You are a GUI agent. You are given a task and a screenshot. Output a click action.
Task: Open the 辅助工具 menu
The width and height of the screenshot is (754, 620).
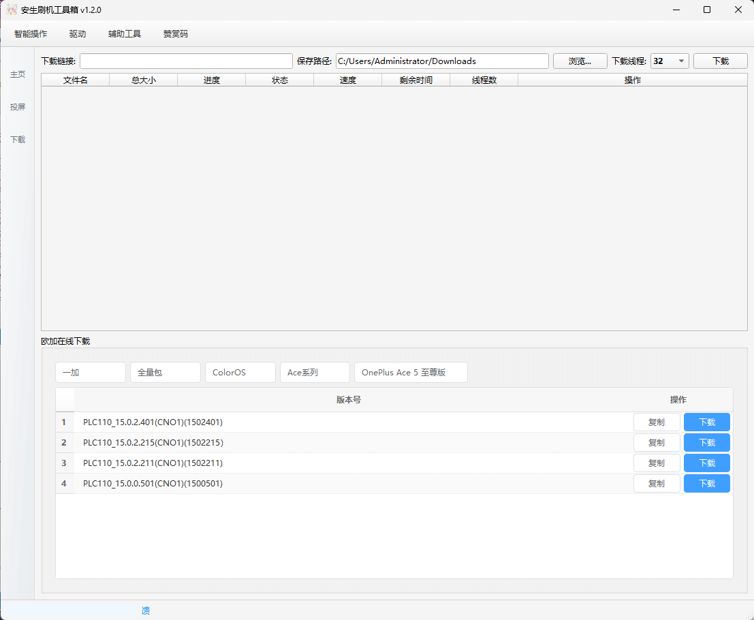pos(125,33)
